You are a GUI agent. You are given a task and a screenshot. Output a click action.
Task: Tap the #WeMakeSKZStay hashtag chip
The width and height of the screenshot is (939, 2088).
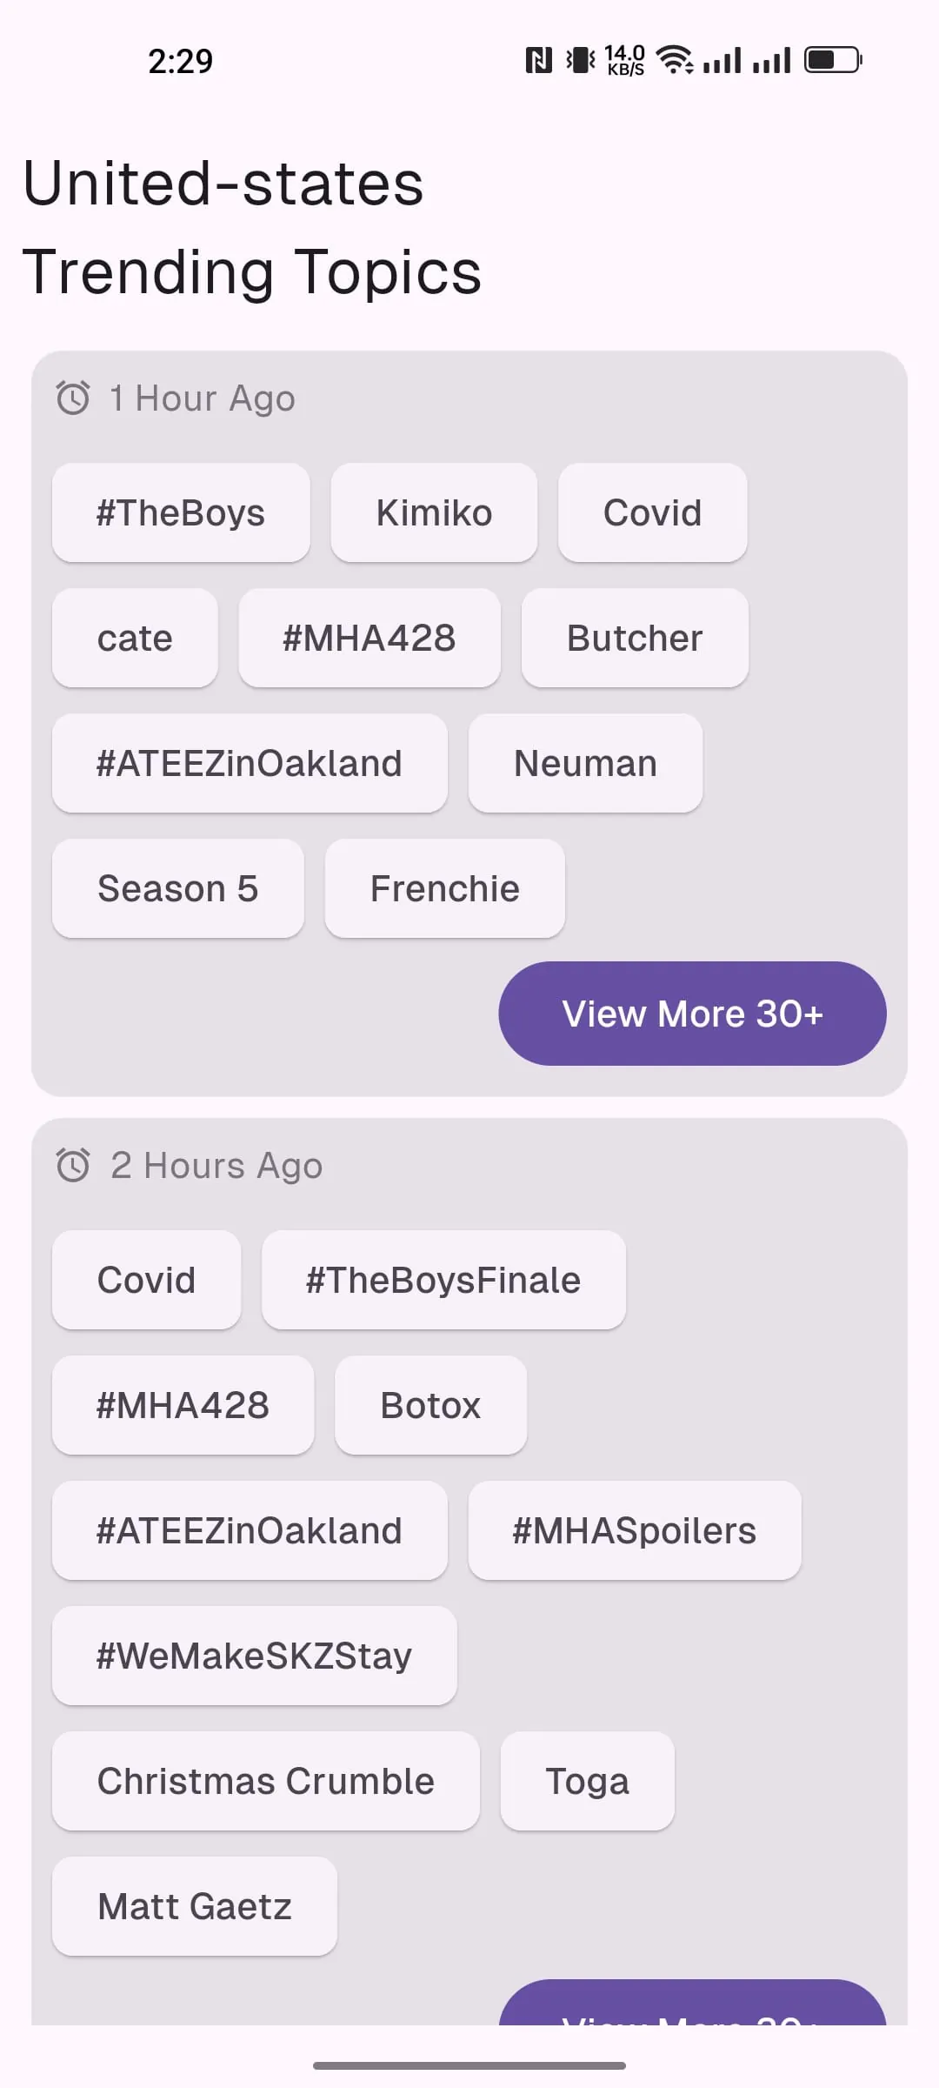coord(255,1656)
